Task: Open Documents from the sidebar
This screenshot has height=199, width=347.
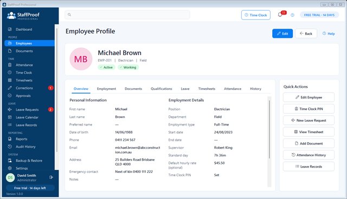Action: point(29,51)
